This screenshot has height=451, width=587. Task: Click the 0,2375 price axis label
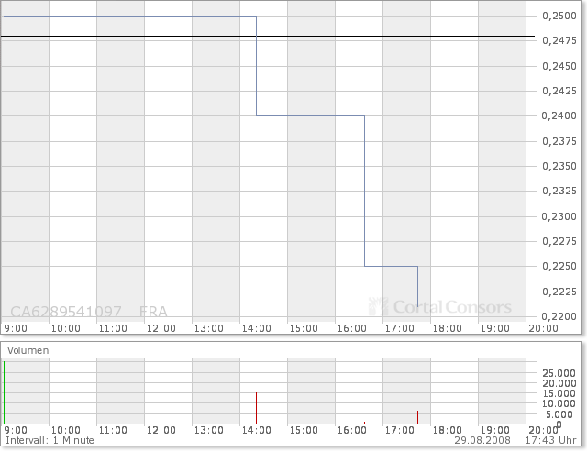pyautogui.click(x=559, y=141)
